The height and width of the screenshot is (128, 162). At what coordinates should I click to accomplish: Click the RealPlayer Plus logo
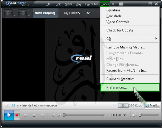17,4
